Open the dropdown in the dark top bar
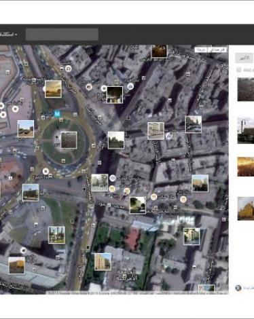The width and height of the screenshot is (254, 319). (9, 35)
